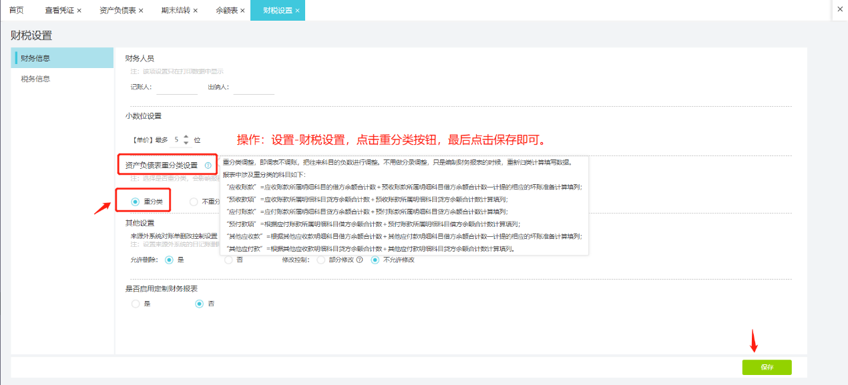Open the 税务信息 section in sidebar
Image resolution: width=848 pixels, height=385 pixels.
pyautogui.click(x=35, y=79)
